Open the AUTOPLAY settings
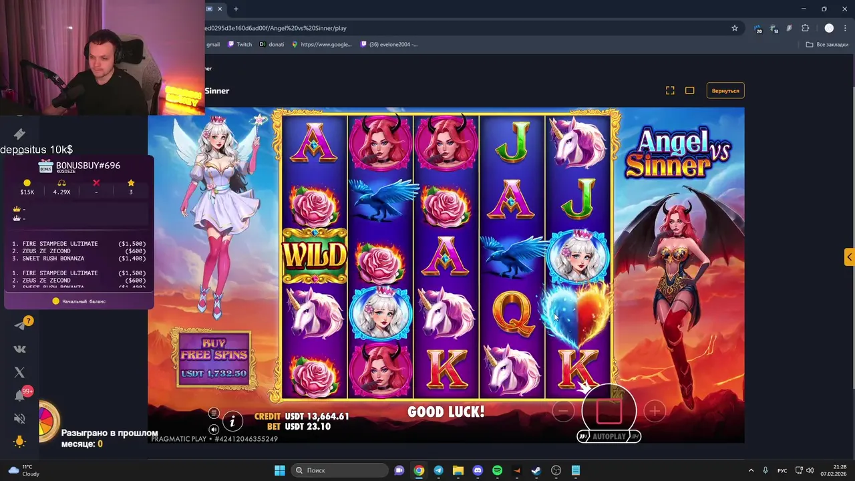 click(x=609, y=436)
